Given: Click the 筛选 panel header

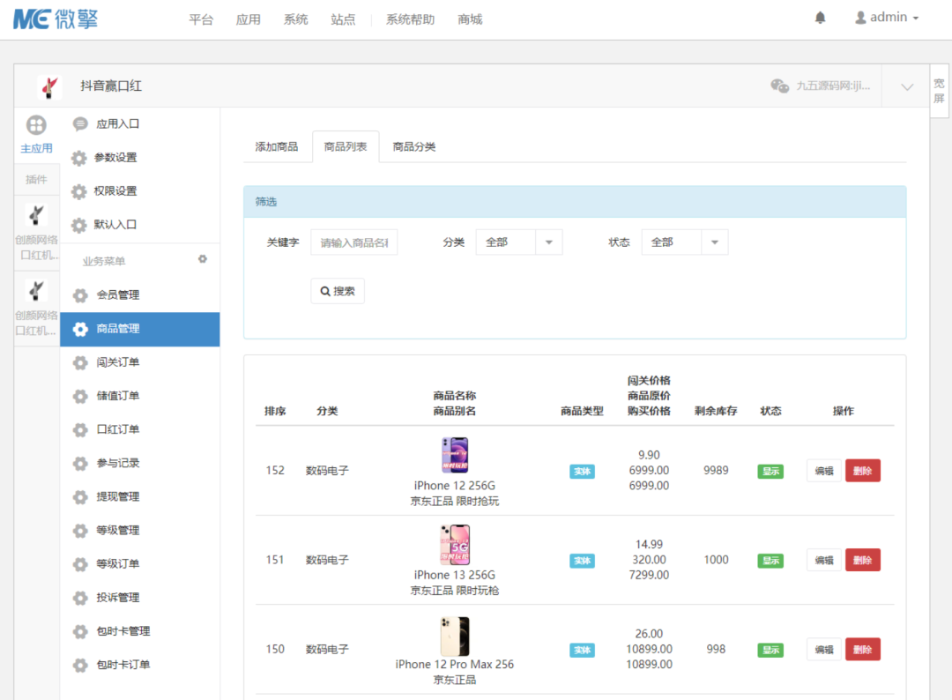Looking at the screenshot, I should 575,202.
